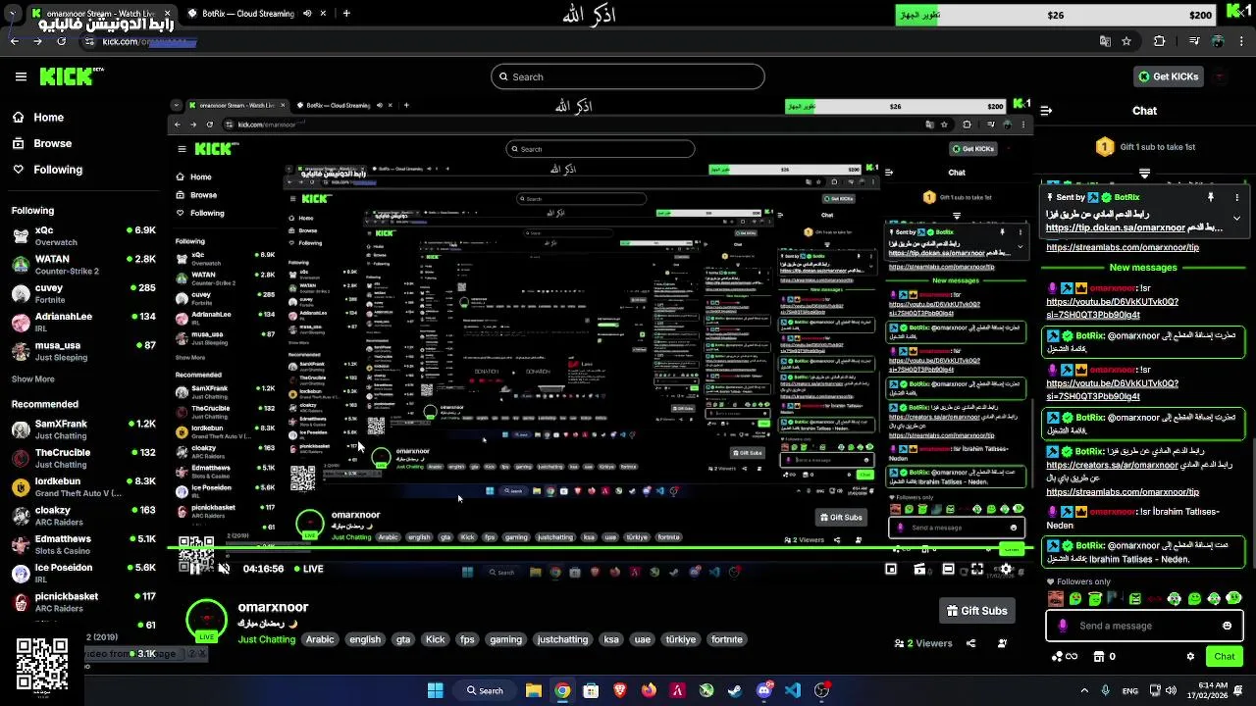Screen dimensions: 1256x706
Task: Click the omarxnoor streamer avatar
Action: point(206,621)
